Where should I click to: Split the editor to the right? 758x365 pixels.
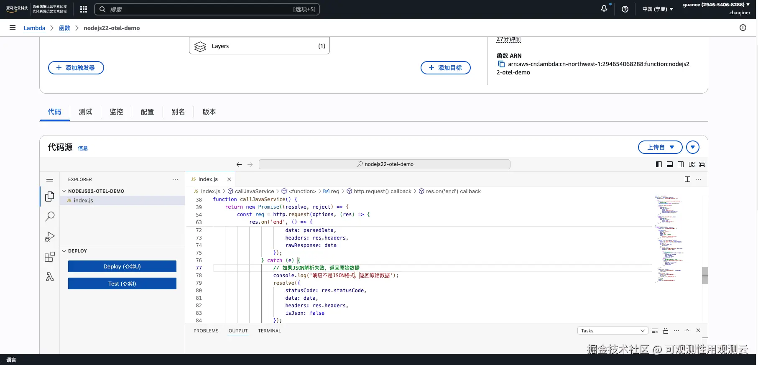tap(687, 179)
